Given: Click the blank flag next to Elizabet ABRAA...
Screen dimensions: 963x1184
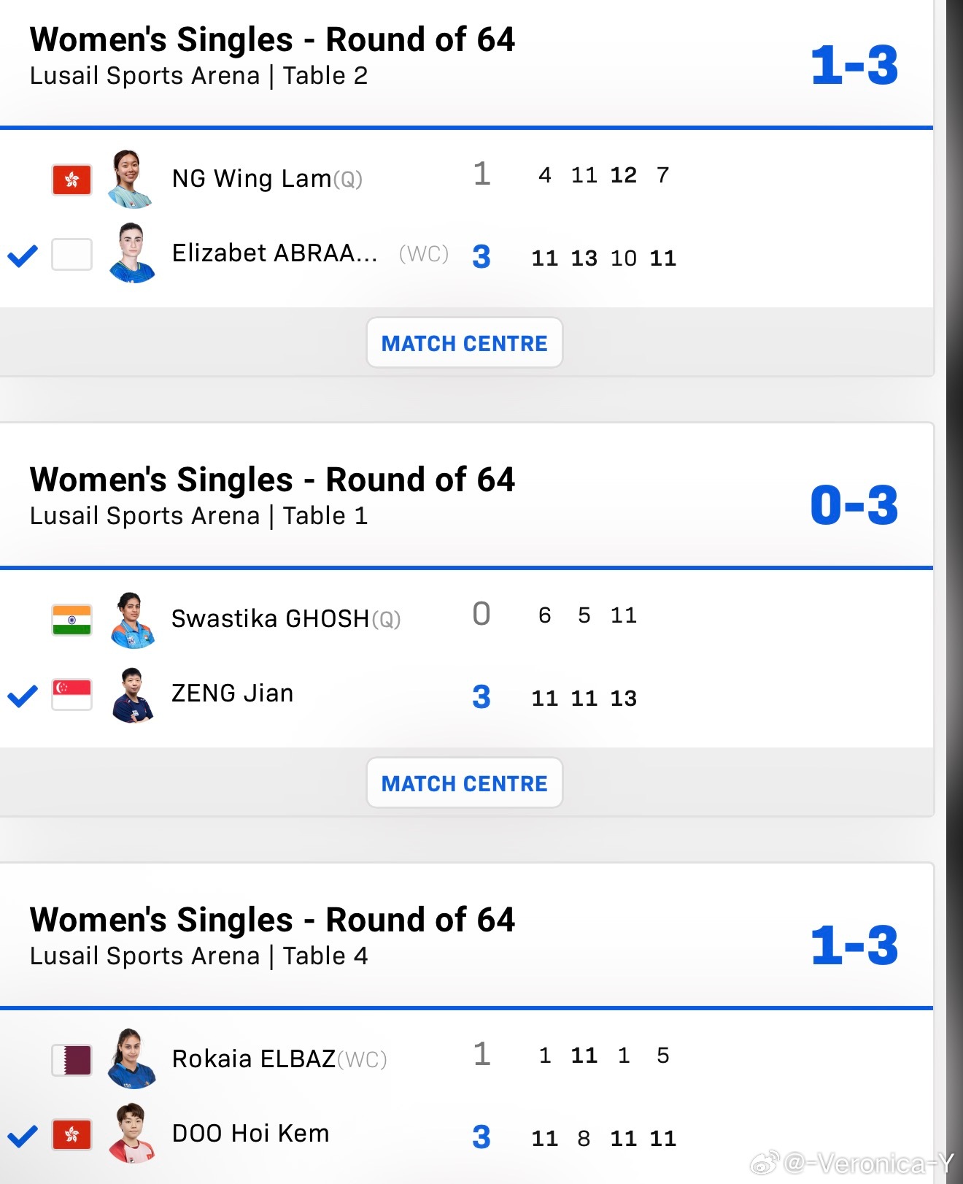Looking at the screenshot, I should pos(71,255).
